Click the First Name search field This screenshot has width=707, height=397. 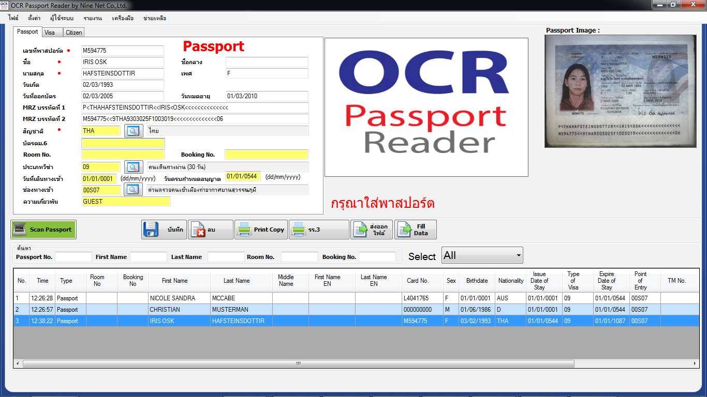click(x=149, y=257)
